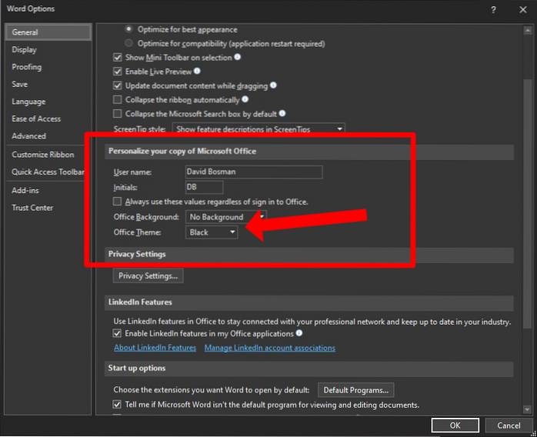Go to the Trust Center category
537x437 pixels.
(32, 208)
